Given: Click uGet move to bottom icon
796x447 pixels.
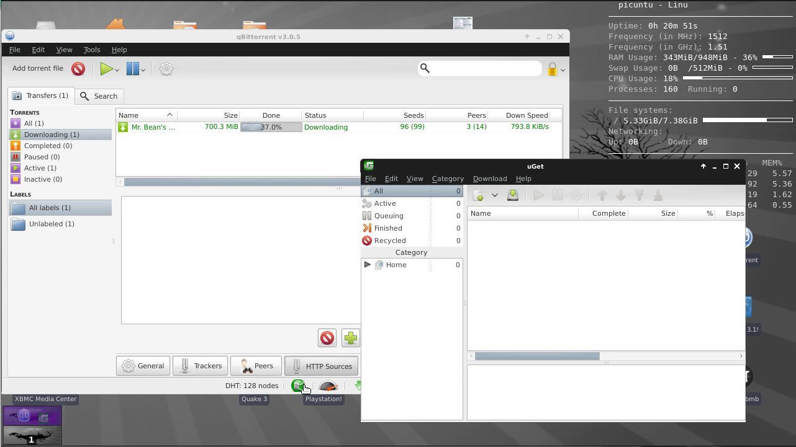Looking at the screenshot, I should point(658,195).
